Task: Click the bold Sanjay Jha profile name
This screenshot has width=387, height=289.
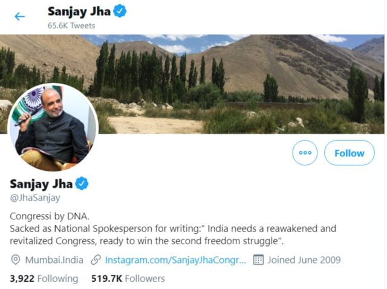Action: click(x=41, y=184)
